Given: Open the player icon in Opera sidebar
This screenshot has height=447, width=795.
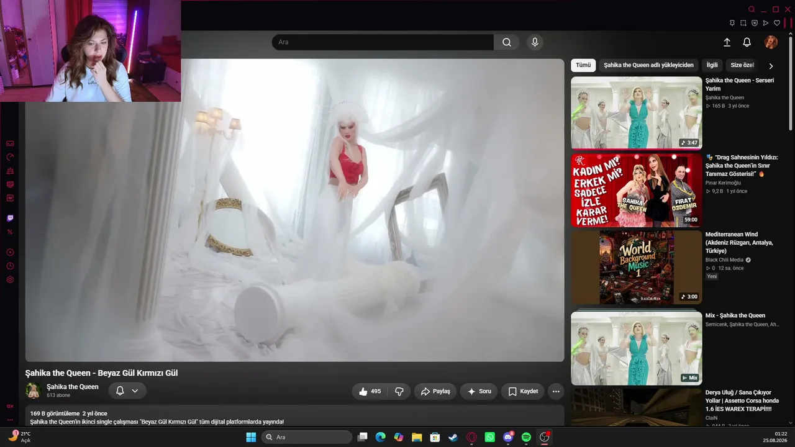Looking at the screenshot, I should pyautogui.click(x=10, y=253).
